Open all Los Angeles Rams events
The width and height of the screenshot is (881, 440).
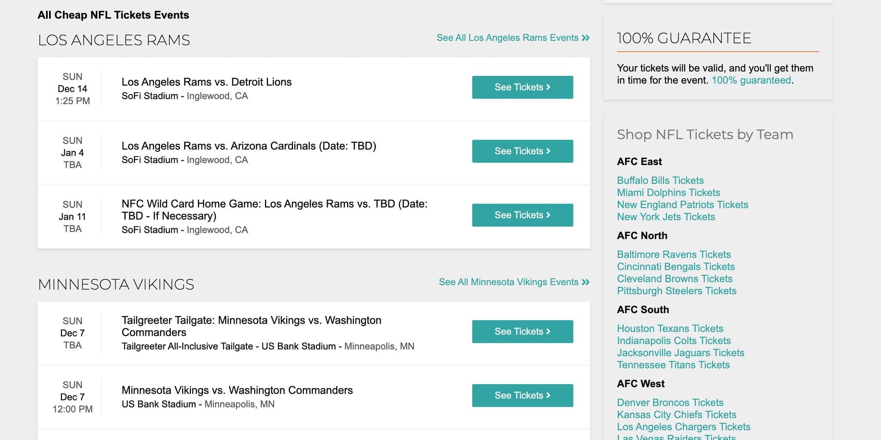[x=507, y=38]
